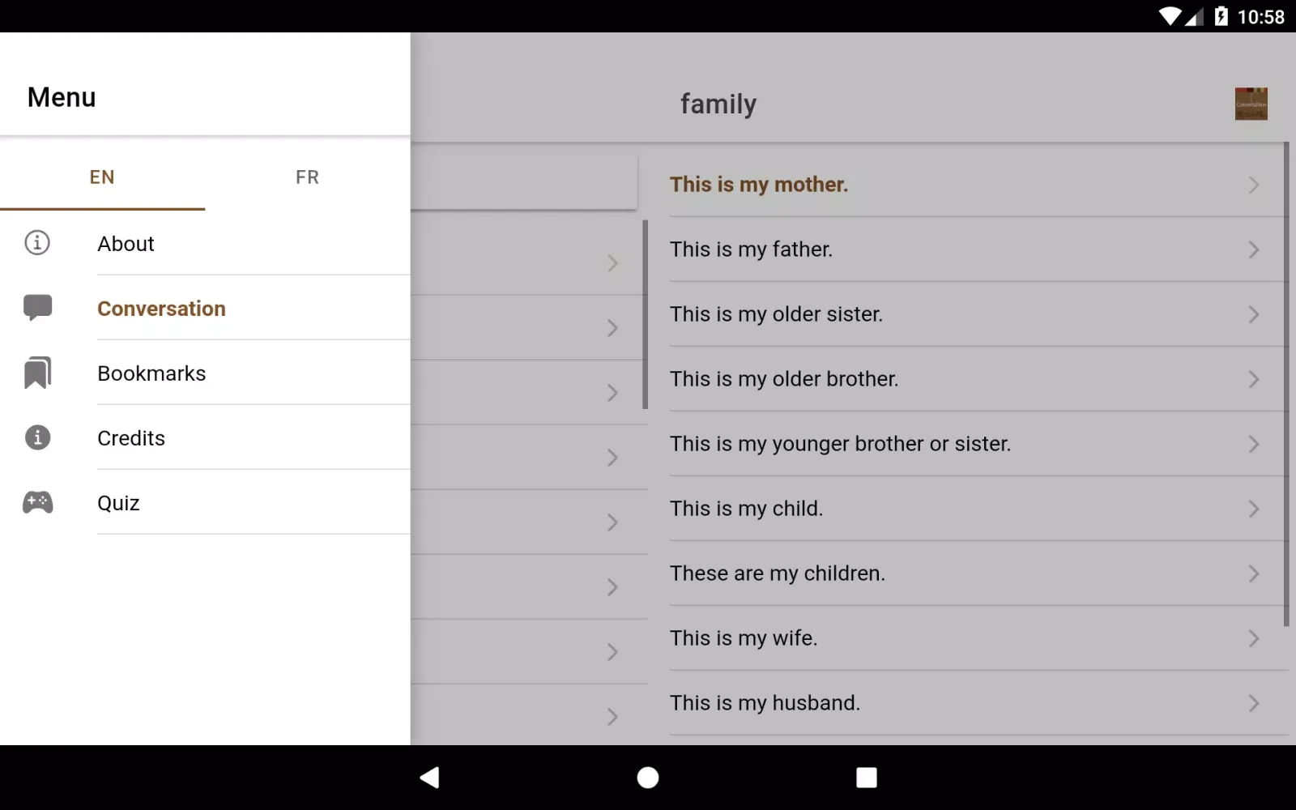
Task: Select the Conversation speech bubble icon
Action: tap(36, 308)
